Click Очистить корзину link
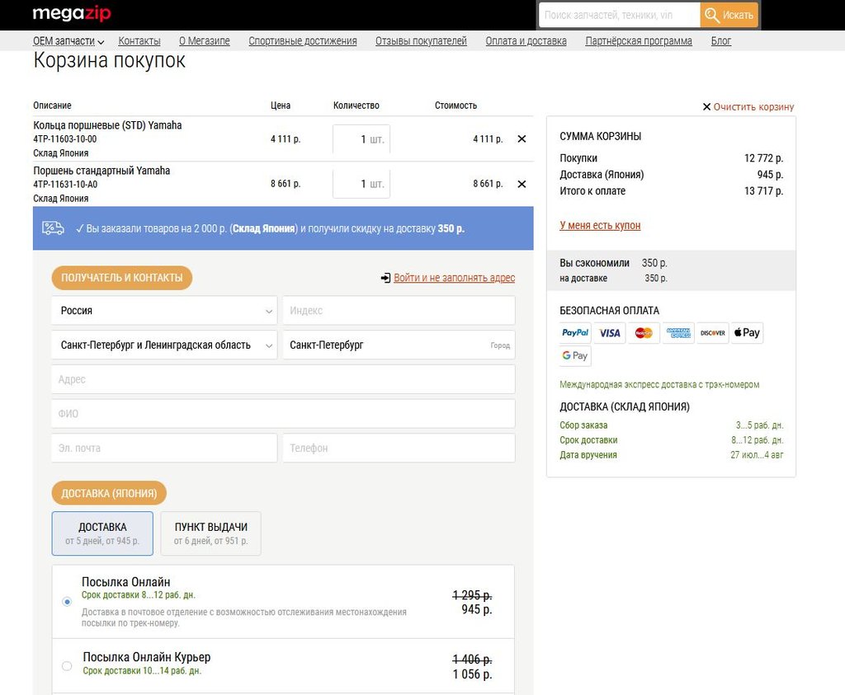The image size is (845, 695). 748,106
